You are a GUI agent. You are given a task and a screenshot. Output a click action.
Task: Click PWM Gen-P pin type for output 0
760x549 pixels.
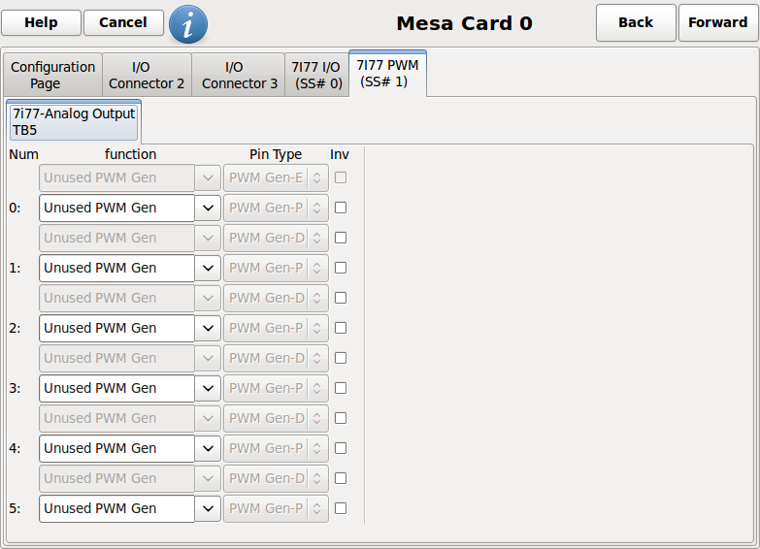(276, 208)
